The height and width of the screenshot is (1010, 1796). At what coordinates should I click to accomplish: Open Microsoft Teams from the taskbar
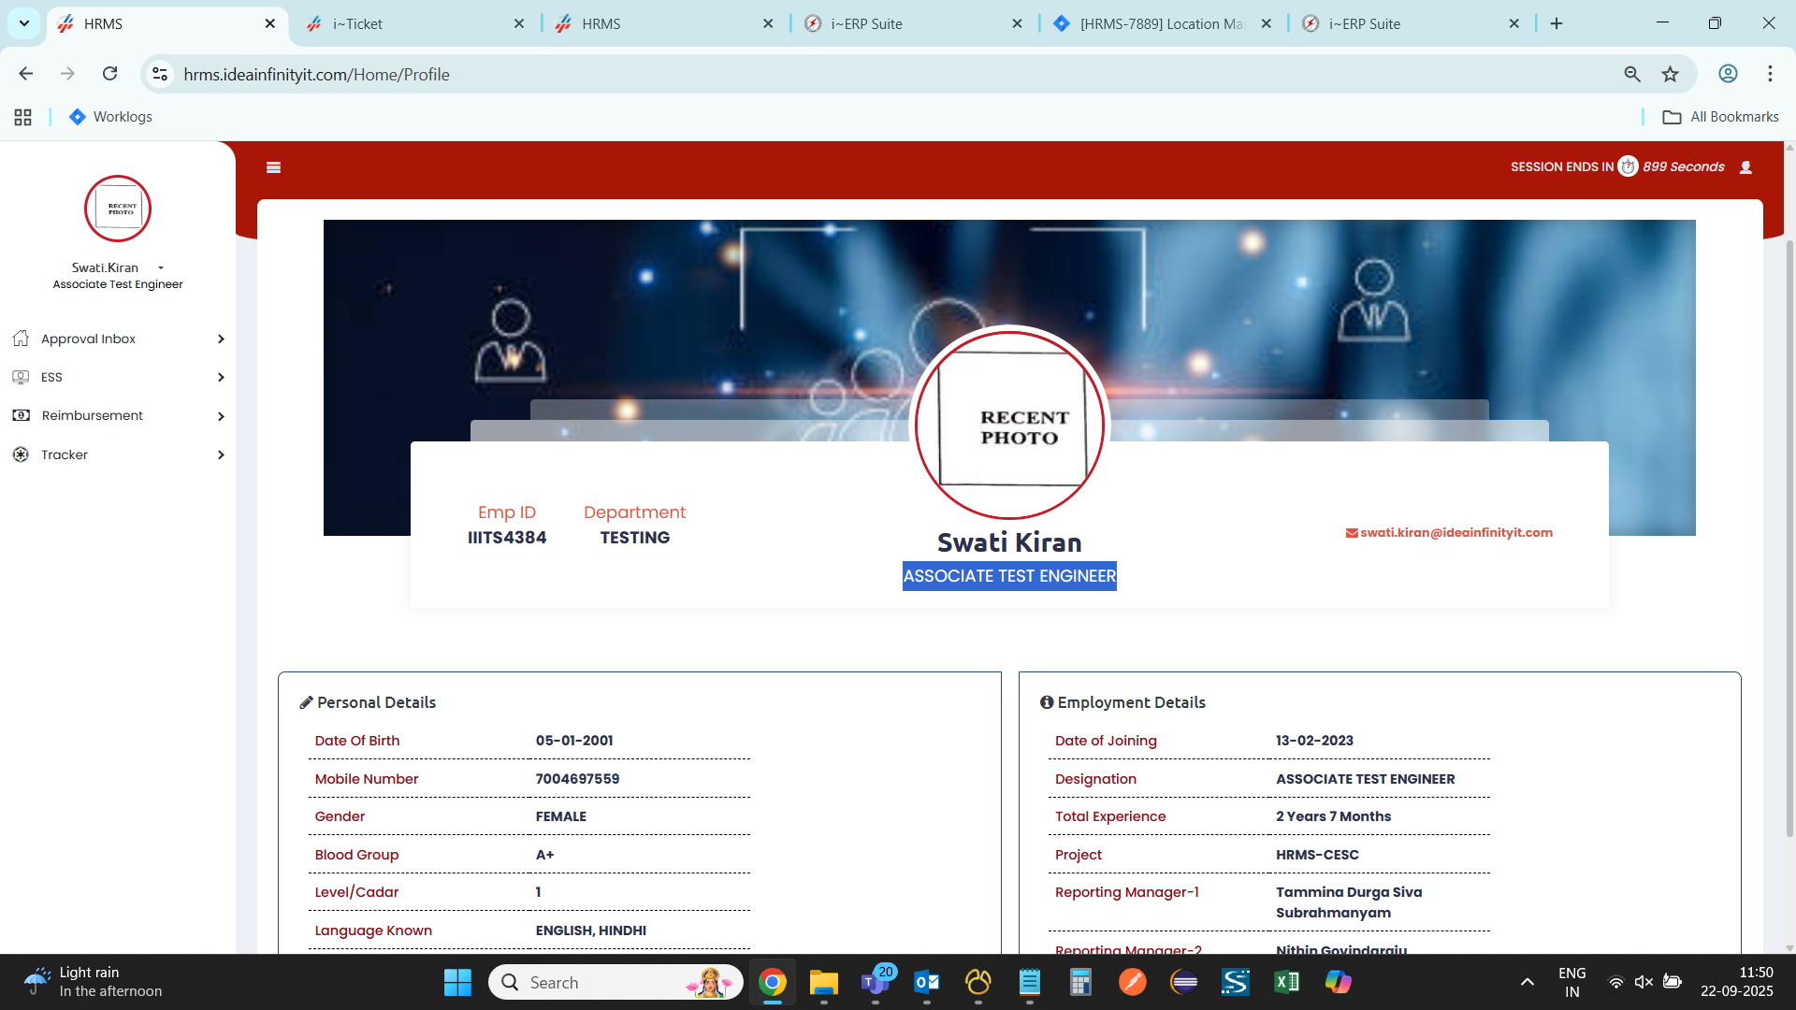click(876, 982)
